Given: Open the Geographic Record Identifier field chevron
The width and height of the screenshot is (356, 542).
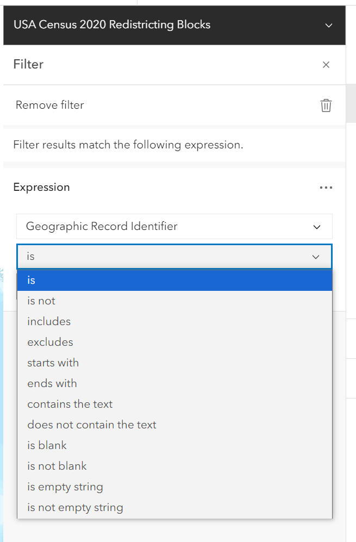Looking at the screenshot, I should 316,227.
